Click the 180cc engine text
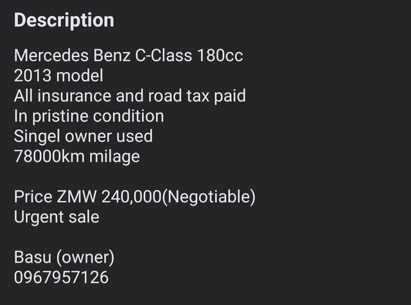The height and width of the screenshot is (305, 411). tap(220, 55)
